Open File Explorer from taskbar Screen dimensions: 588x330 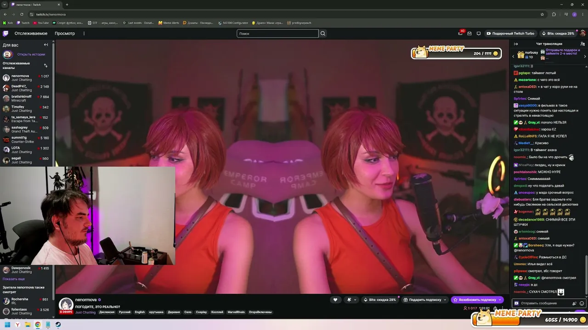(28, 324)
